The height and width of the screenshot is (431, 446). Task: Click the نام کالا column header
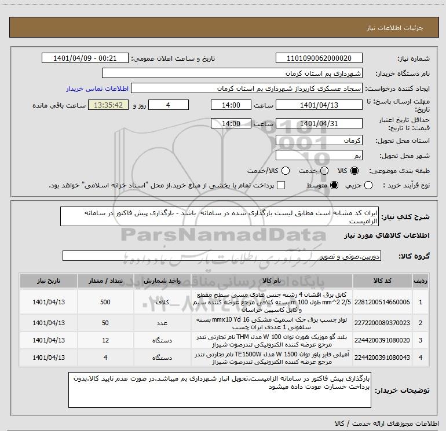point(271,281)
